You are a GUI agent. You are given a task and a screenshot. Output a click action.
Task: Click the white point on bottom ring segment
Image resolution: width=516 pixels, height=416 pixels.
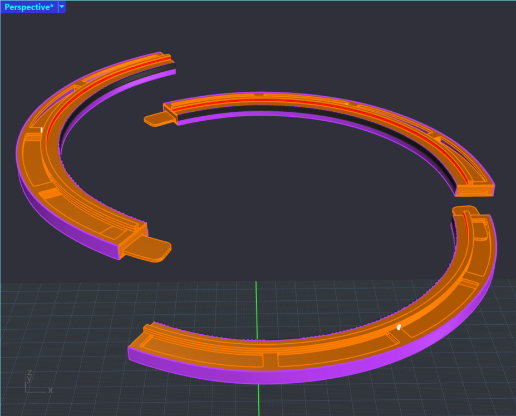pos(399,328)
